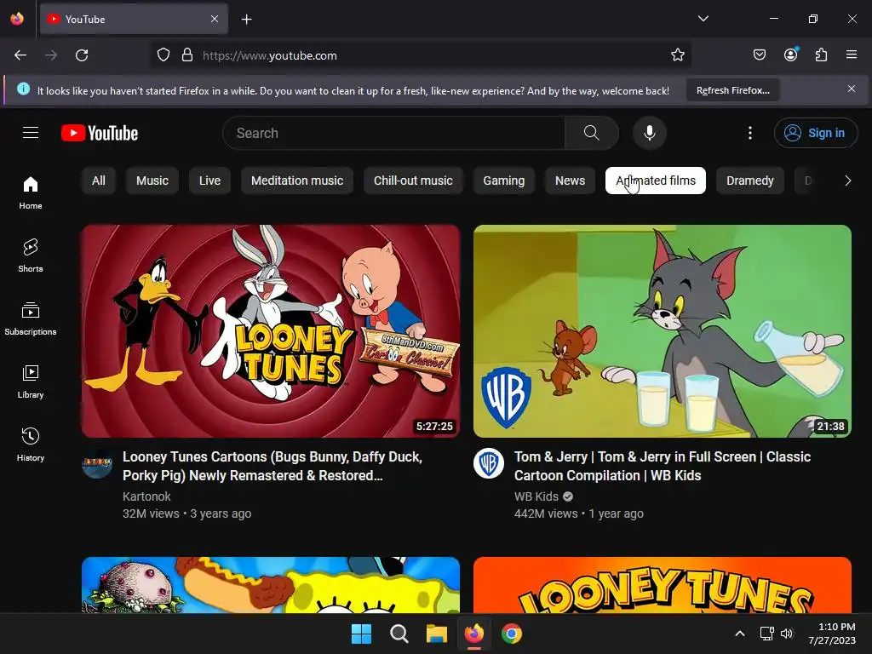Screen dimensions: 872x654
Task: Open the Firefox View icon
Action: 17,19
